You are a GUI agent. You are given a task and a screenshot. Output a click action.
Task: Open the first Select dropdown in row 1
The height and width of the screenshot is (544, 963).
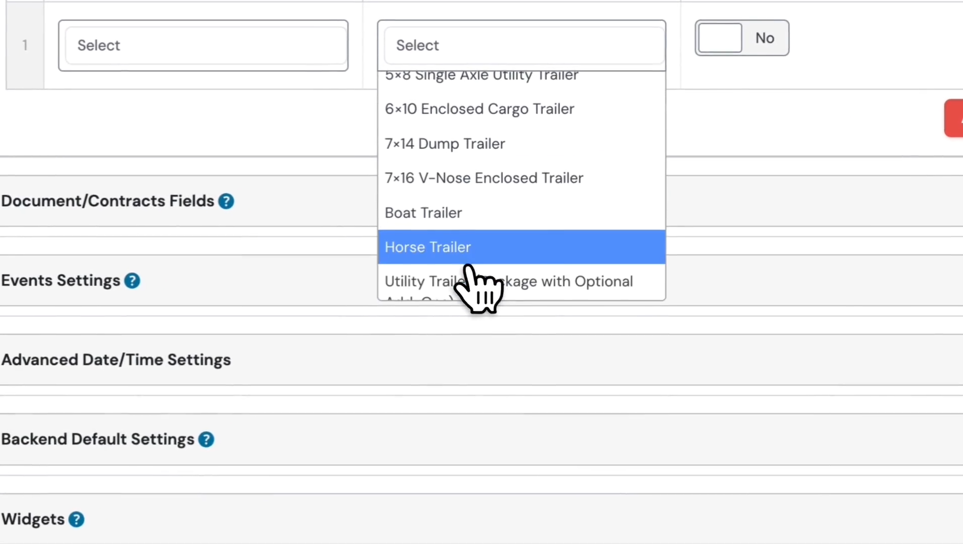(203, 46)
